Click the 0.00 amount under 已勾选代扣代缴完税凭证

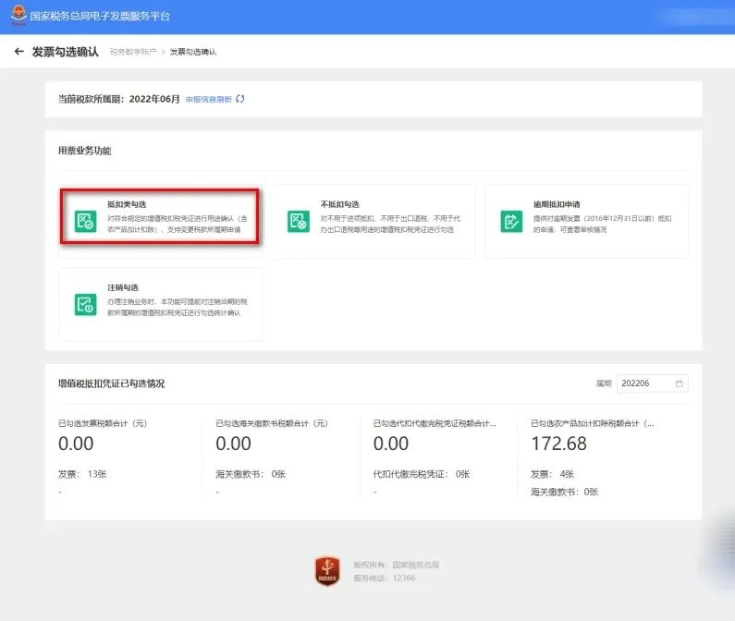coord(391,444)
